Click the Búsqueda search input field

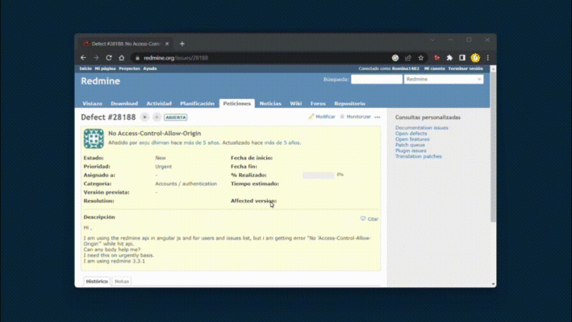pyautogui.click(x=377, y=80)
